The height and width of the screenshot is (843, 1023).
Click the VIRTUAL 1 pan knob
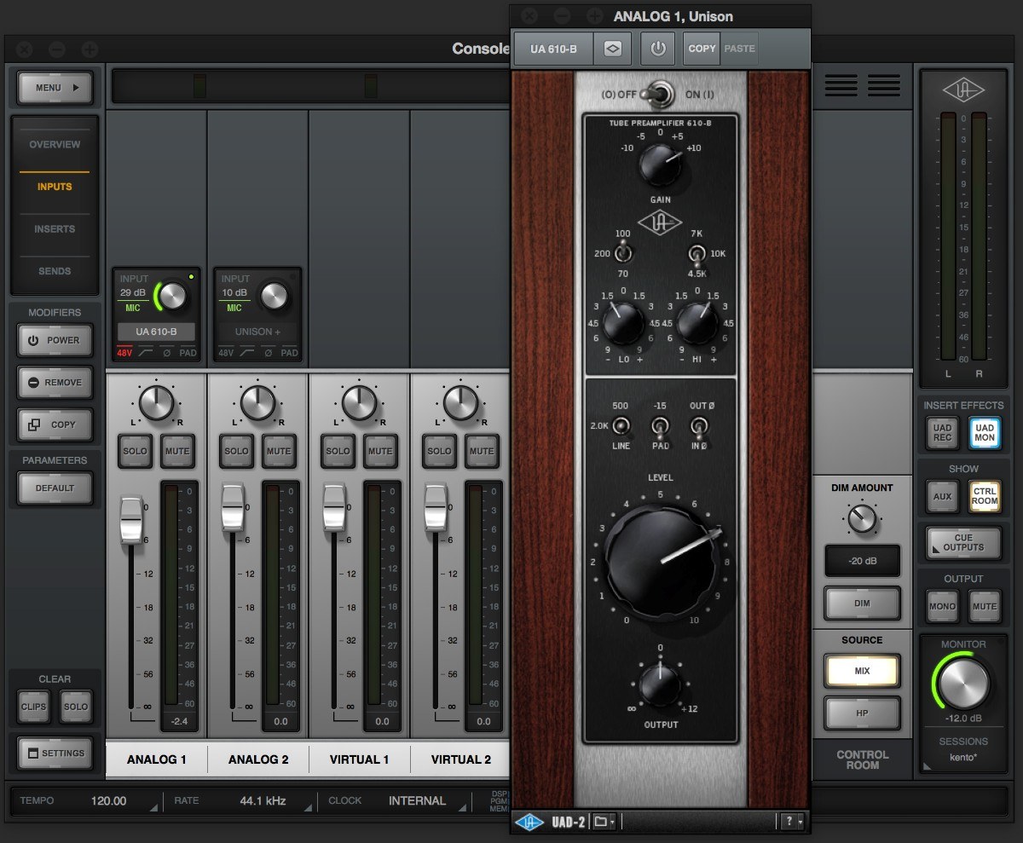coord(359,402)
